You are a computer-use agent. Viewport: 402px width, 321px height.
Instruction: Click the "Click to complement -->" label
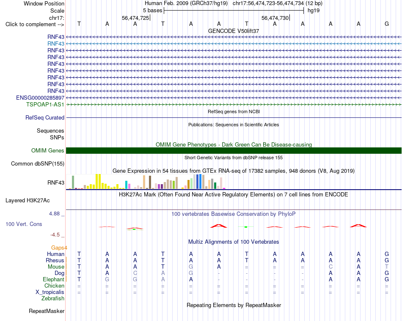coord(35,24)
